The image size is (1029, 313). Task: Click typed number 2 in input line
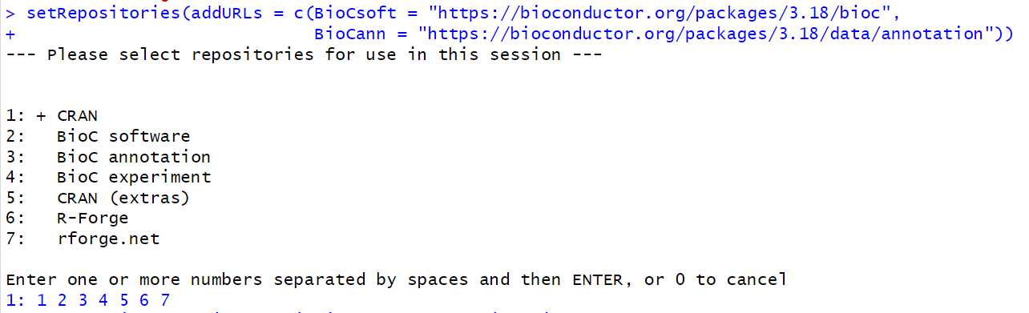62,300
